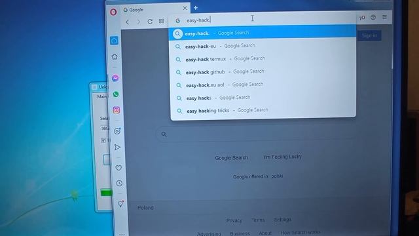Image resolution: width=419 pixels, height=236 pixels.
Task: Choose 'easy-hack termux' suggestion
Action: (263, 59)
